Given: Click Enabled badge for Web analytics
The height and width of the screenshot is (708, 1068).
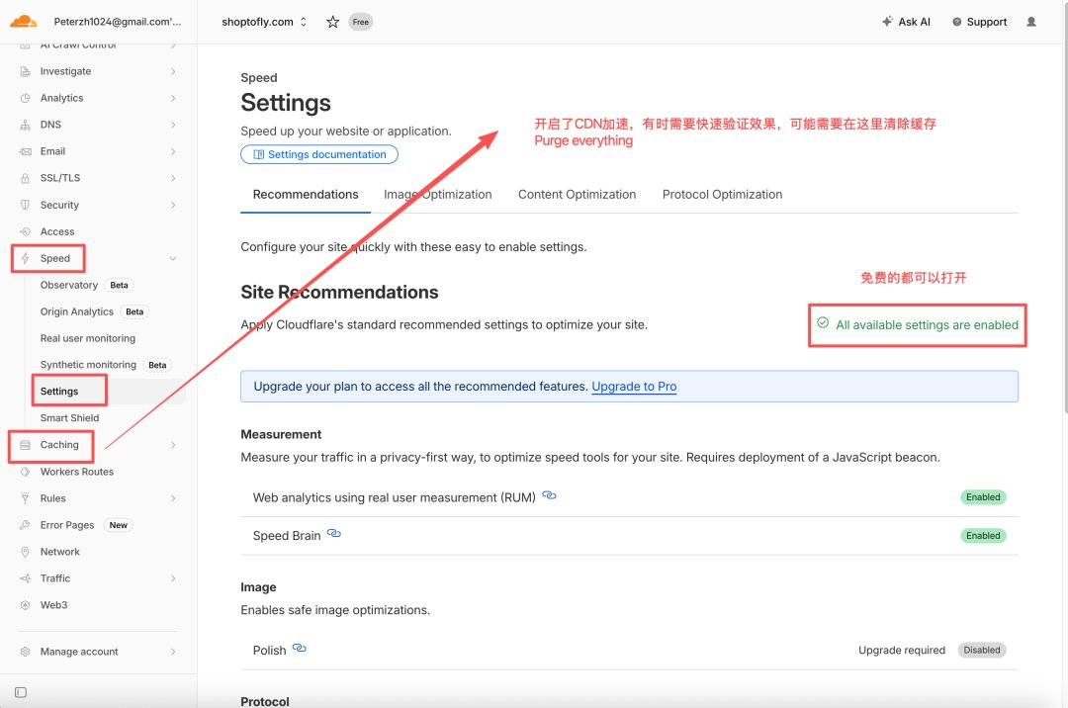Looking at the screenshot, I should coord(983,497).
